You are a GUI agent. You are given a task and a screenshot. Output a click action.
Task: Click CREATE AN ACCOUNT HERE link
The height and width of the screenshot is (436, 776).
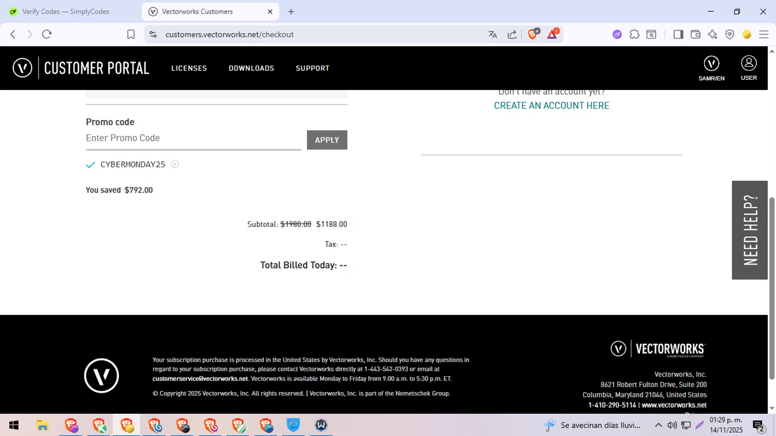click(x=551, y=106)
